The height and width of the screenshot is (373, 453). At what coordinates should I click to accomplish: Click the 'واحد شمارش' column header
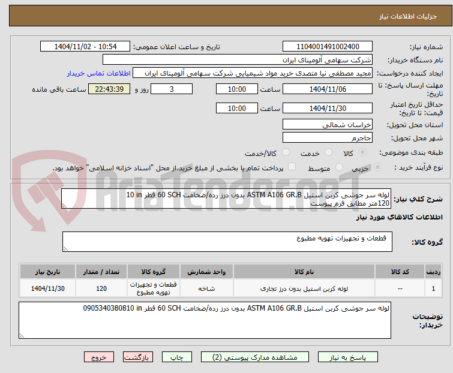pos(206,272)
